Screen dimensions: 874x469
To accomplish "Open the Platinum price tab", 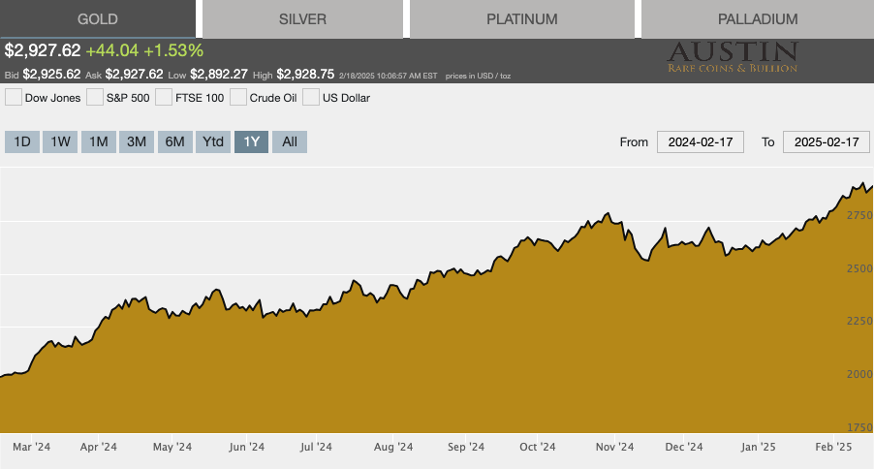I will (521, 19).
